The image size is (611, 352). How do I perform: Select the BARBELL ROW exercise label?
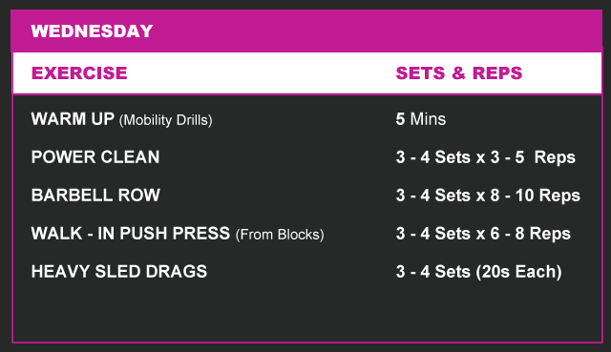(95, 196)
